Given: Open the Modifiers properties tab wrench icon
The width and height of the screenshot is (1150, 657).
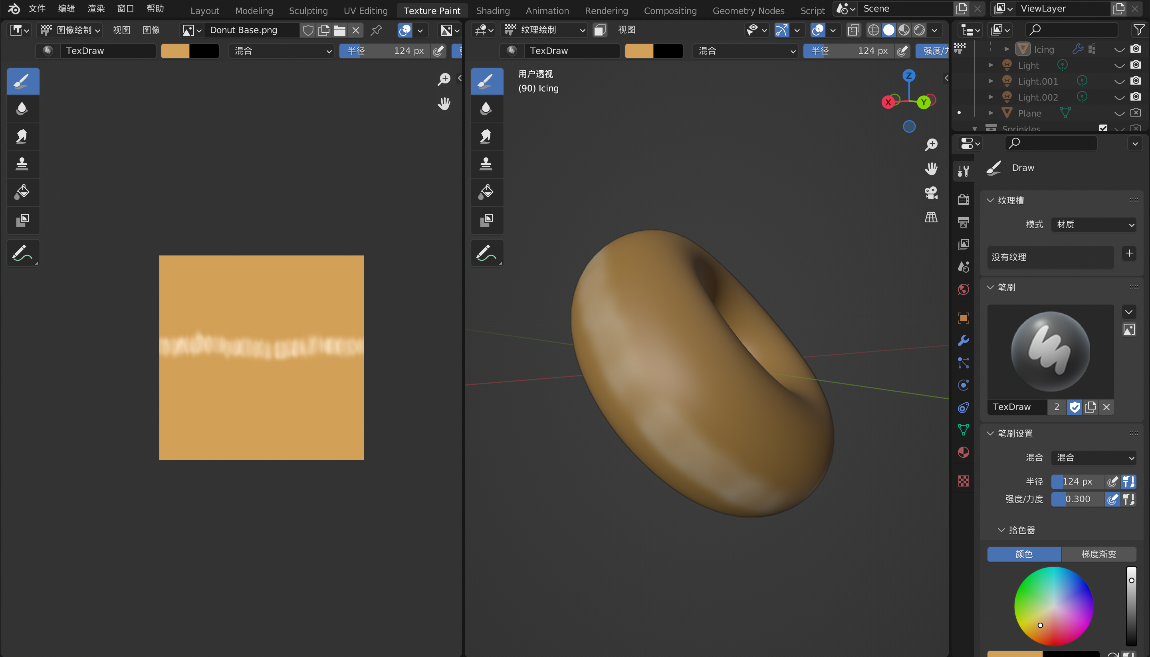Looking at the screenshot, I should point(963,340).
